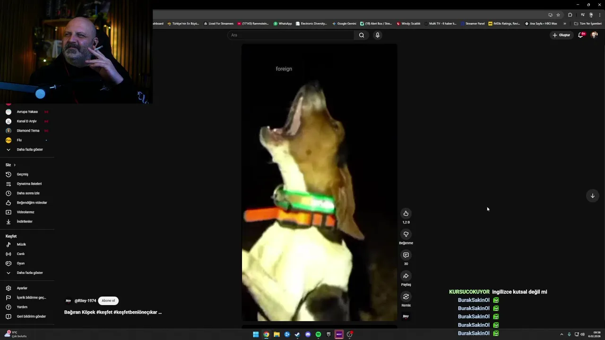Open the taskbar clock and date
Screen dimensions: 605x340
point(594,334)
